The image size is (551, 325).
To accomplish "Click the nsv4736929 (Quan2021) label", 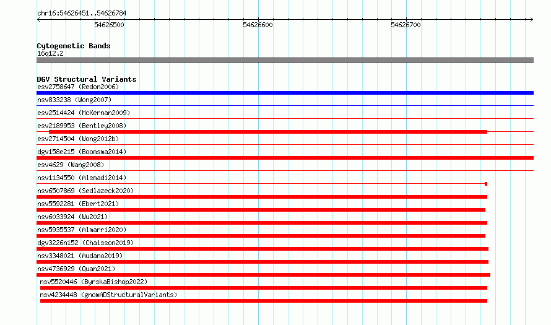I will point(76,269).
